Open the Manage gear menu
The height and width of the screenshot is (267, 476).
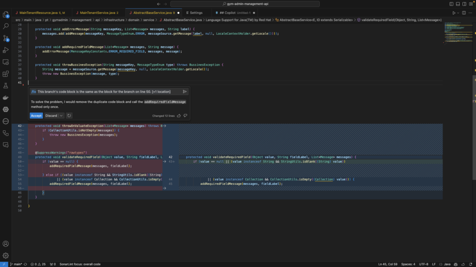(6, 255)
